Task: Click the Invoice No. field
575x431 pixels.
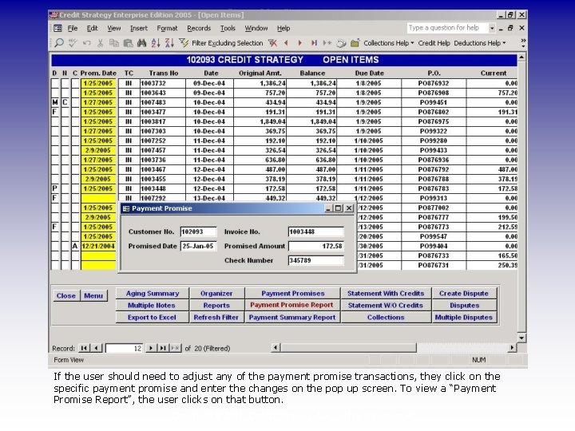Action: [x=315, y=232]
